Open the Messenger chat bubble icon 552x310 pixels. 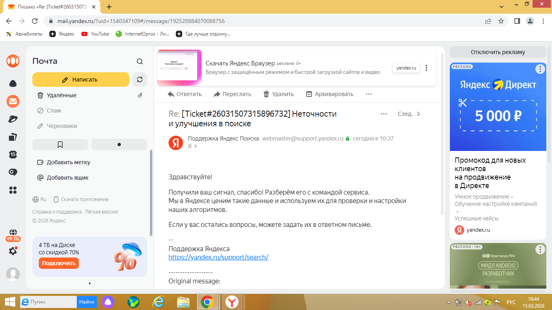[13, 172]
